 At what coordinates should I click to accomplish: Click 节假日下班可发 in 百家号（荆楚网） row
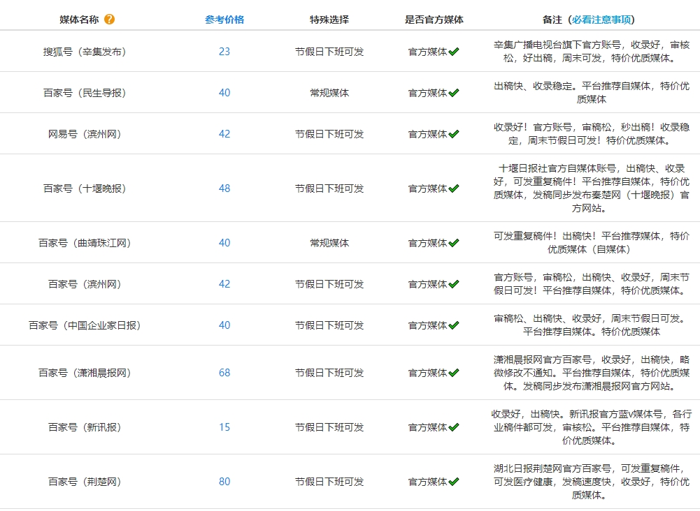(x=329, y=482)
